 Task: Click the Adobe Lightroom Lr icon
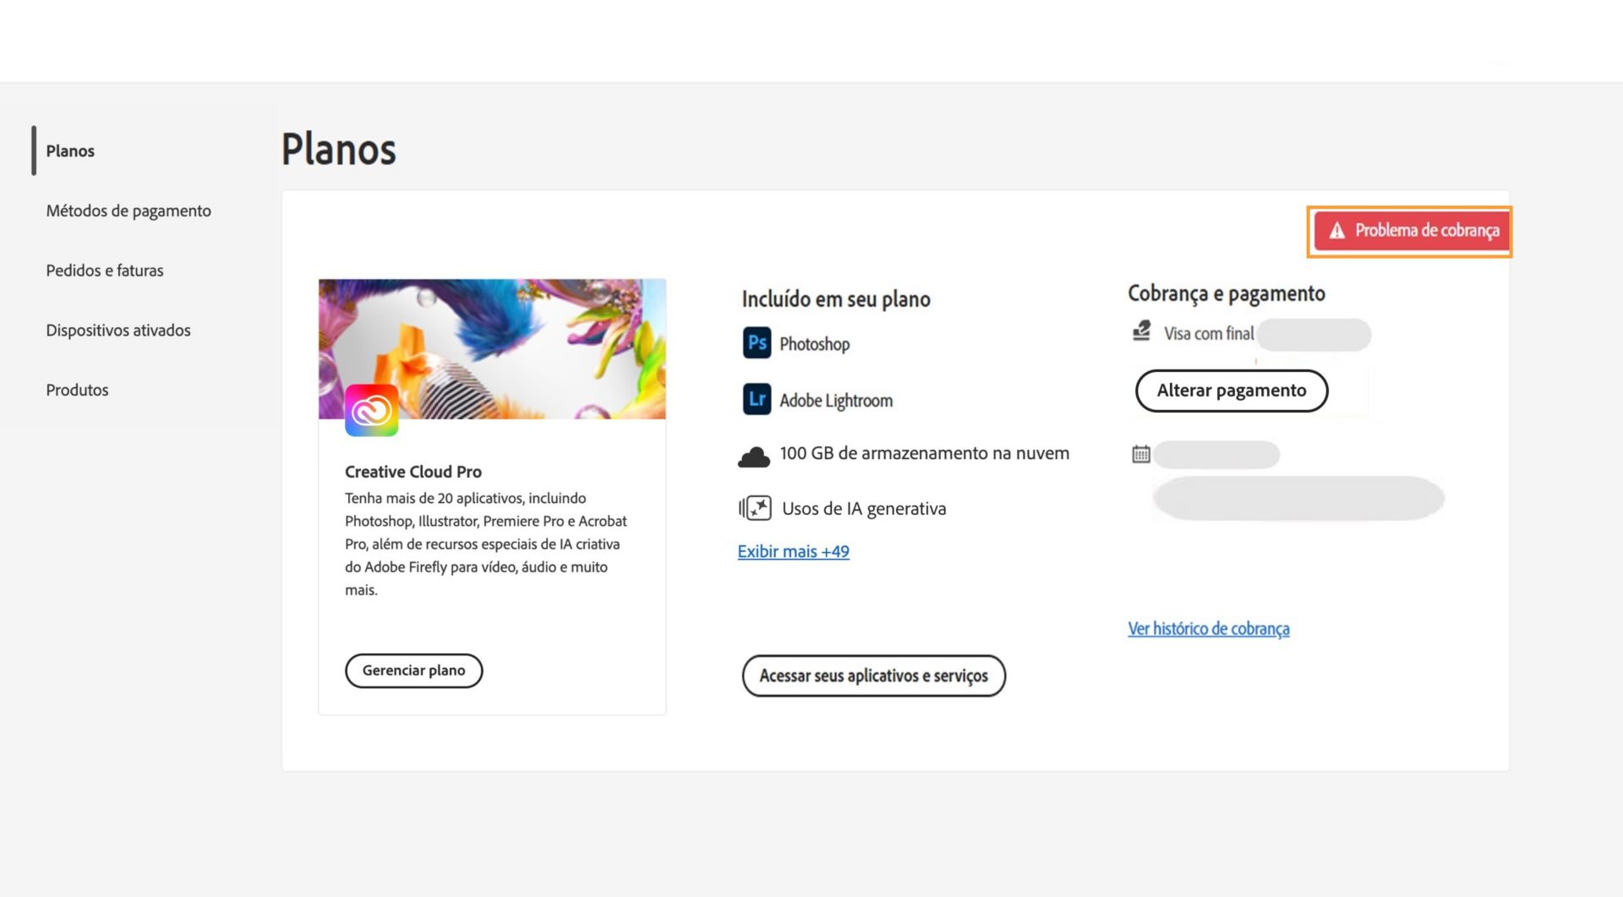pos(757,399)
